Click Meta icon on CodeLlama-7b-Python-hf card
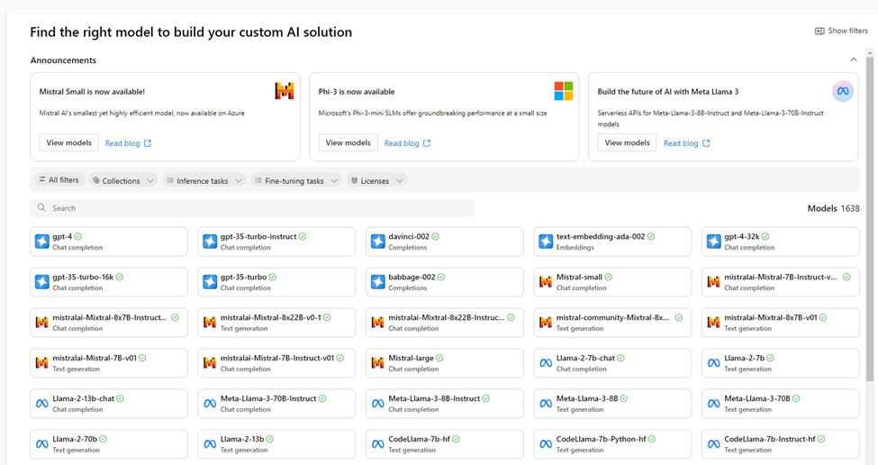The height and width of the screenshot is (465, 878). tap(546, 444)
